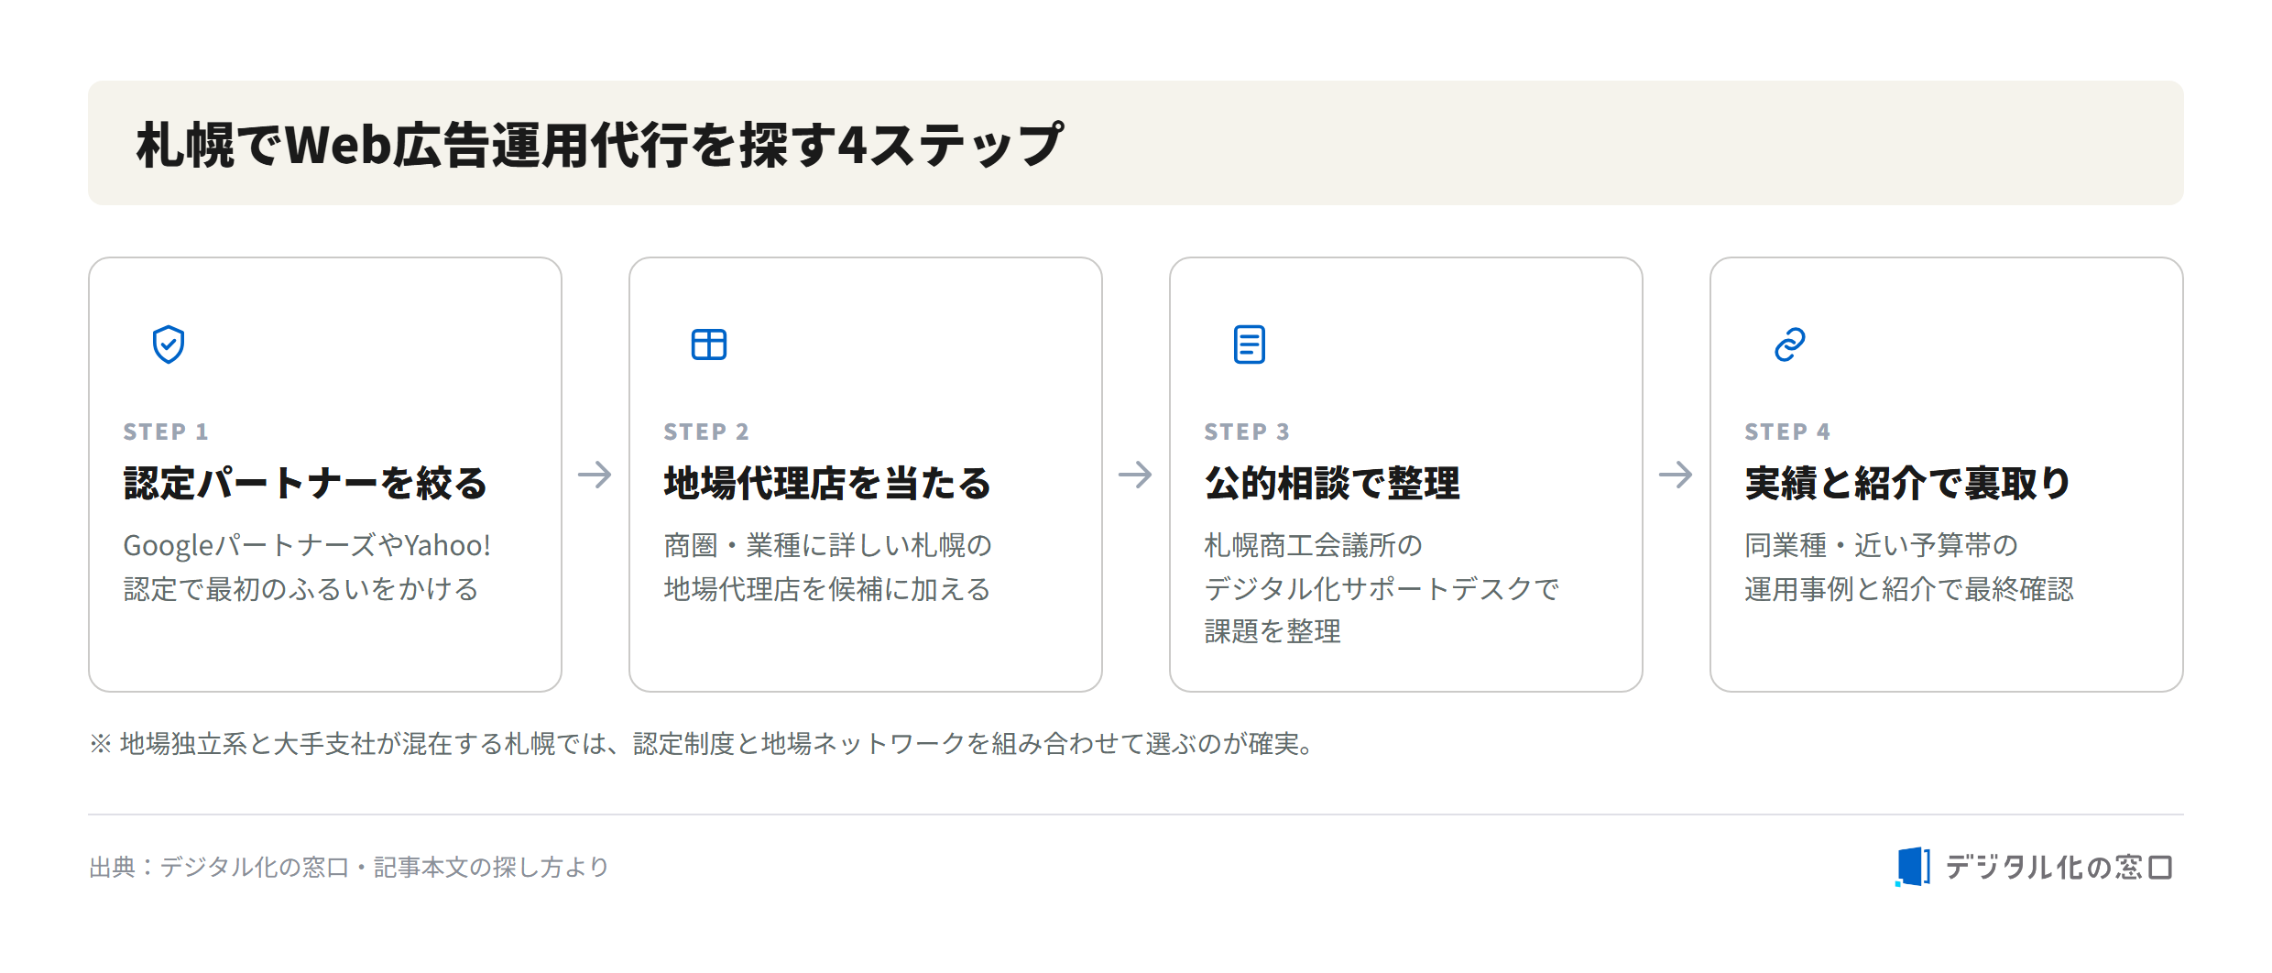Click the arrow between Step 2 and Step 3
This screenshot has width=2272, height=973.
[1135, 475]
